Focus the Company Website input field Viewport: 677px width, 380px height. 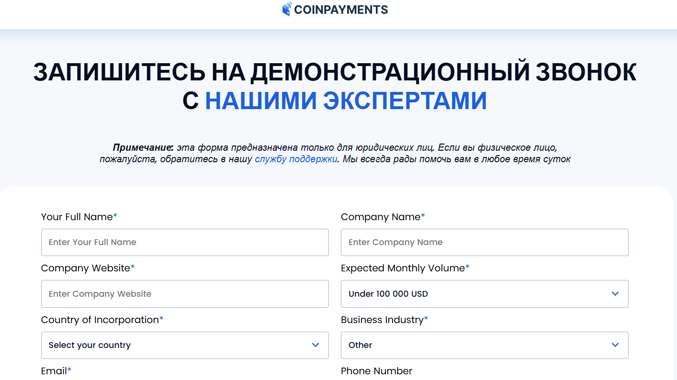[x=185, y=294]
